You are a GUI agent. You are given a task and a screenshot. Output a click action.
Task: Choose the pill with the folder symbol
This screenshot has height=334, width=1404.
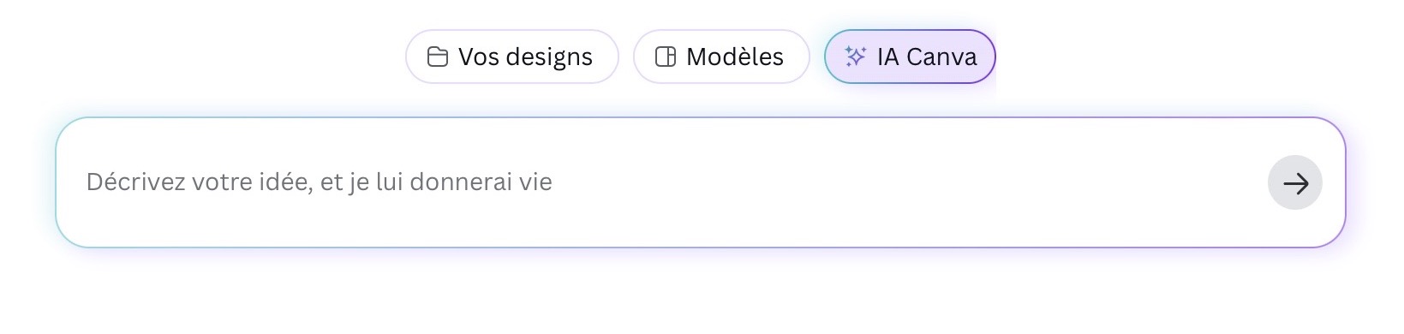click(x=512, y=57)
